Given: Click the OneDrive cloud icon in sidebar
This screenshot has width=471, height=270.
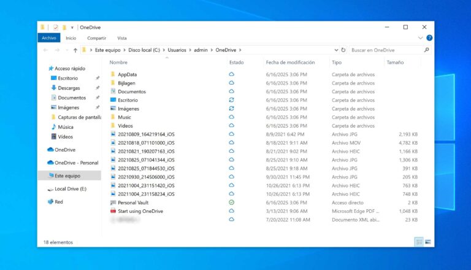Looking at the screenshot, I should click(50, 150).
